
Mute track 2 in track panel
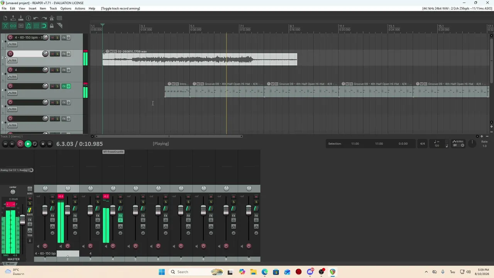click(52, 54)
